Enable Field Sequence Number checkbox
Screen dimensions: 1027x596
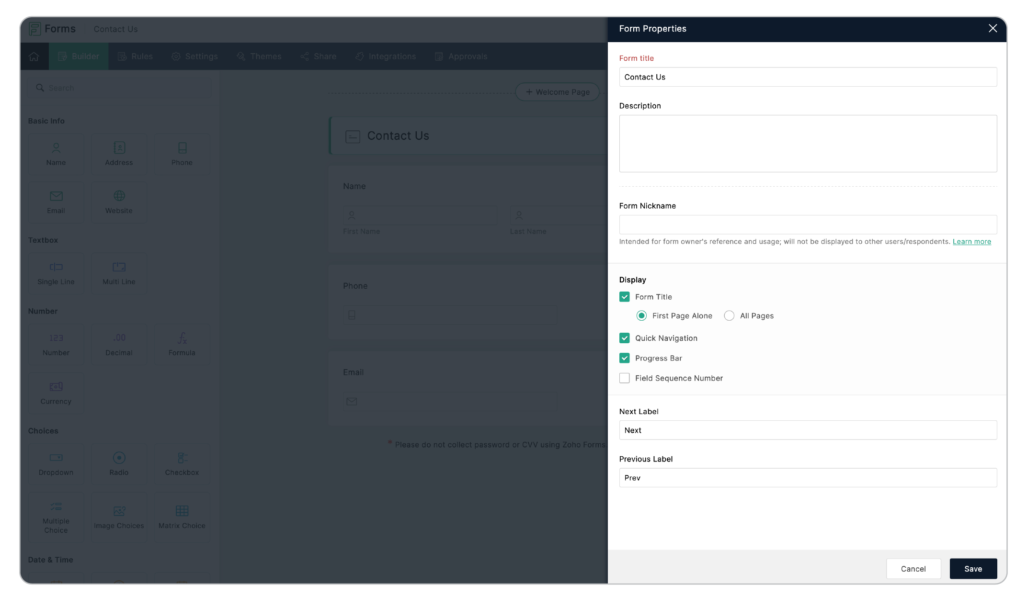(x=624, y=378)
